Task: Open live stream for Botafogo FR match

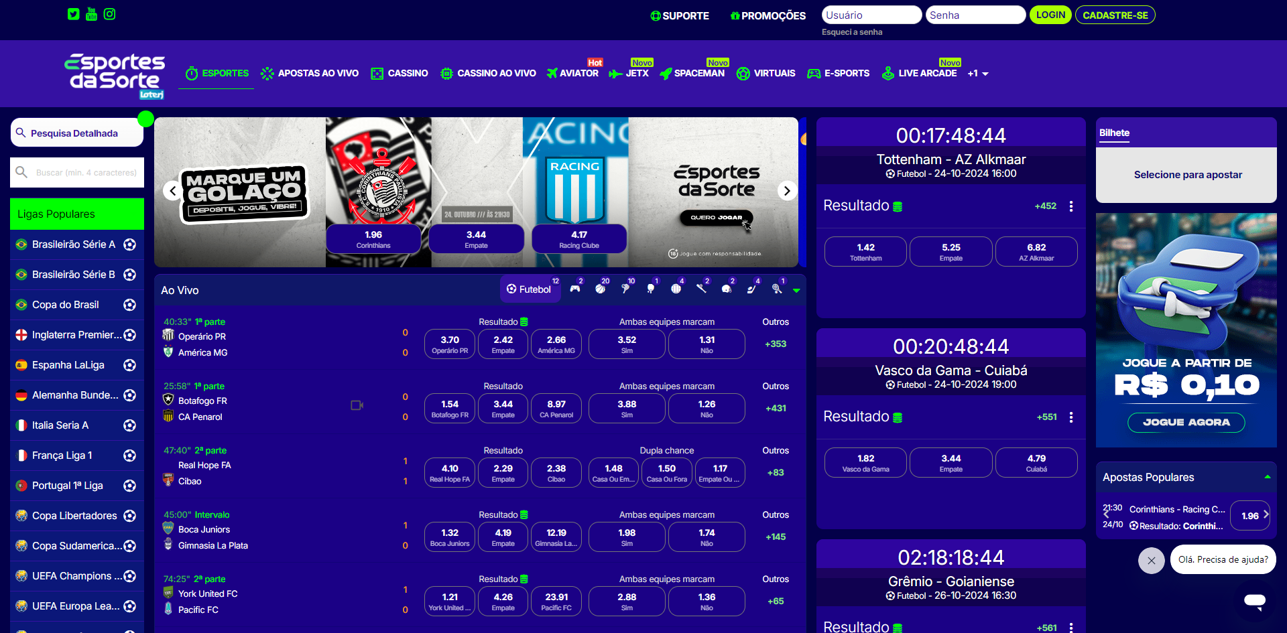Action: pos(357,405)
